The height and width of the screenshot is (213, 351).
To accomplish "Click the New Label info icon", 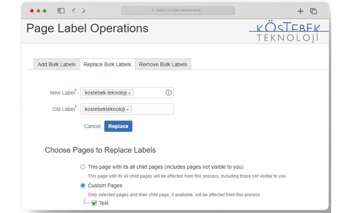I will pyautogui.click(x=169, y=93).
